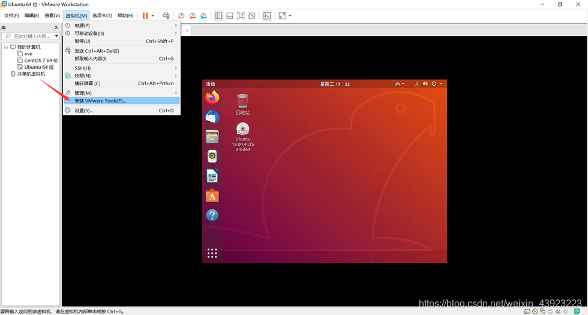
Task: Click the network adapter status bar icon
Action: coord(542,311)
